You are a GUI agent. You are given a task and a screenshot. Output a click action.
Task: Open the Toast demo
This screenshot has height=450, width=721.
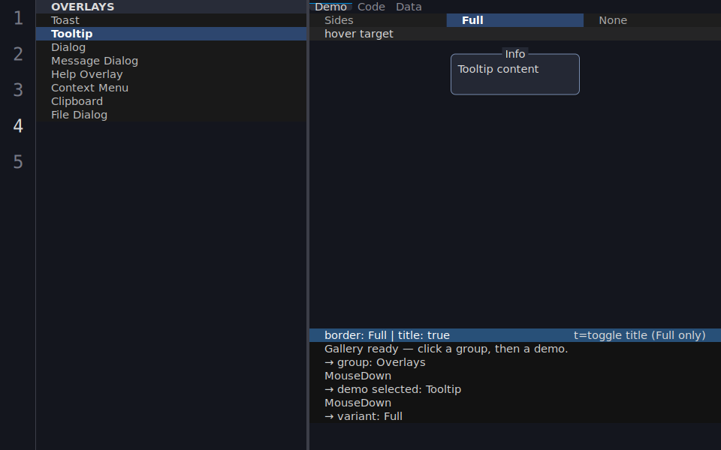[171, 20]
